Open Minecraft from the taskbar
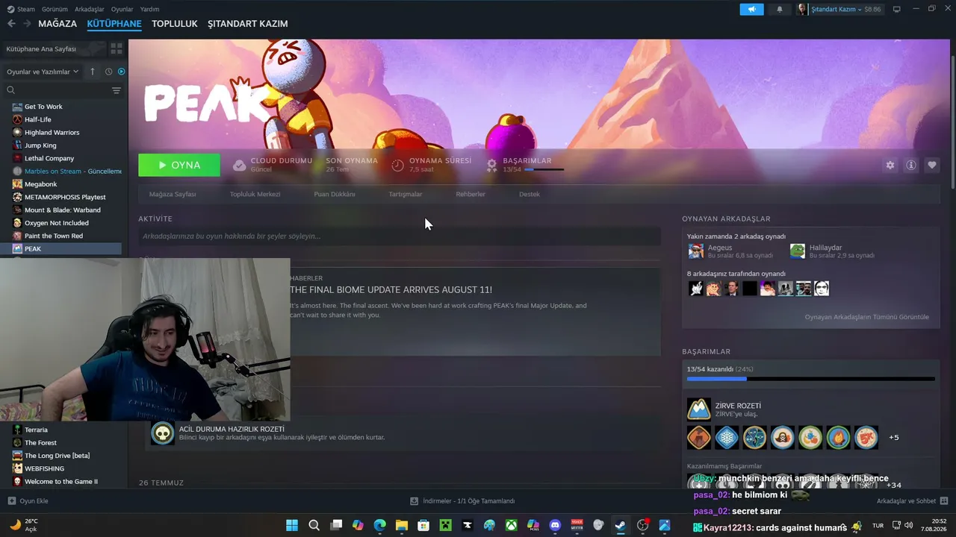The width and height of the screenshot is (956, 537). pyautogui.click(x=446, y=525)
